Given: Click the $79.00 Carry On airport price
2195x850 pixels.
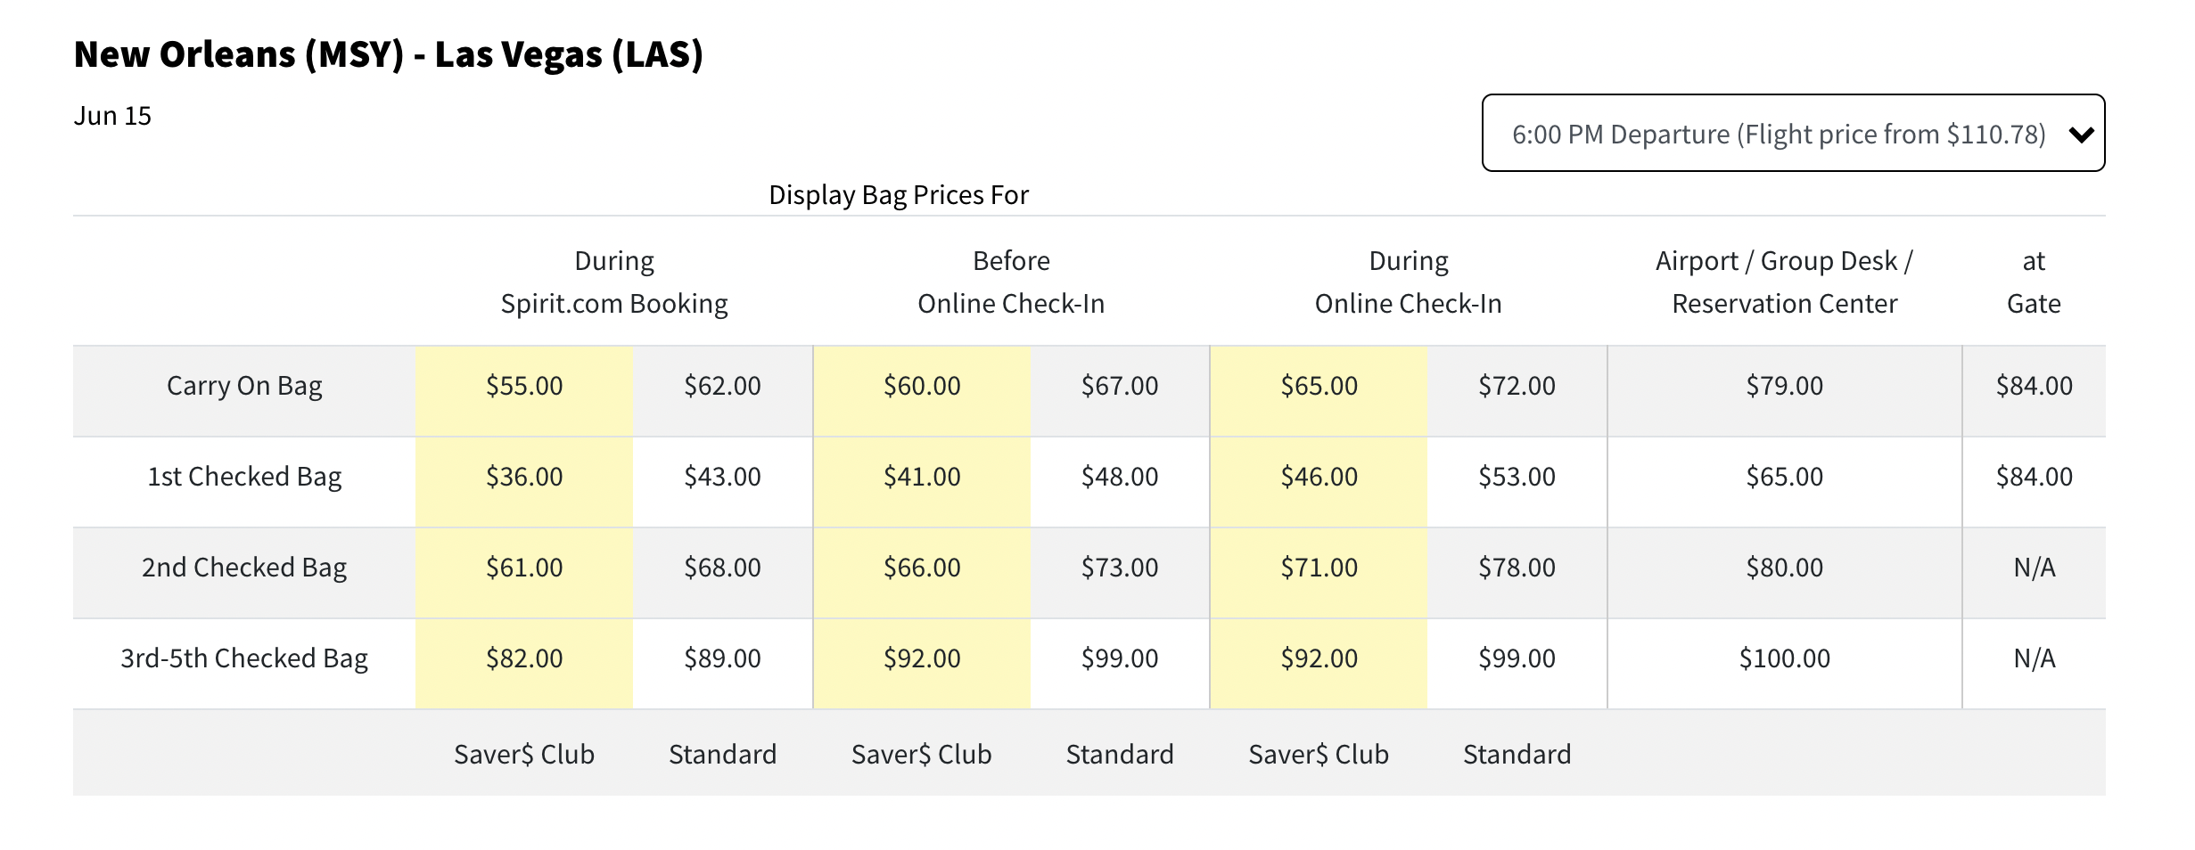Looking at the screenshot, I should click(1784, 386).
